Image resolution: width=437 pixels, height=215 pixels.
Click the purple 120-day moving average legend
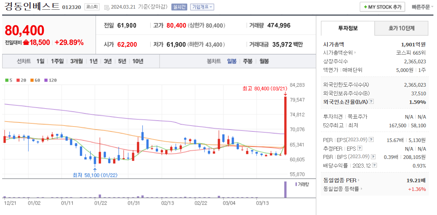(x=50, y=80)
